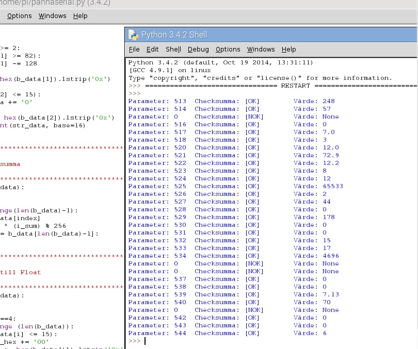Click 'summa' comment in editor code
Viewport: 418px width, 349px height.
[10, 164]
